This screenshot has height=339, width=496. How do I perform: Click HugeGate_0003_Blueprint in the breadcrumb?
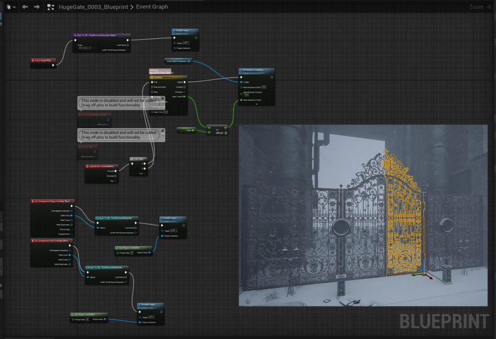coord(93,7)
